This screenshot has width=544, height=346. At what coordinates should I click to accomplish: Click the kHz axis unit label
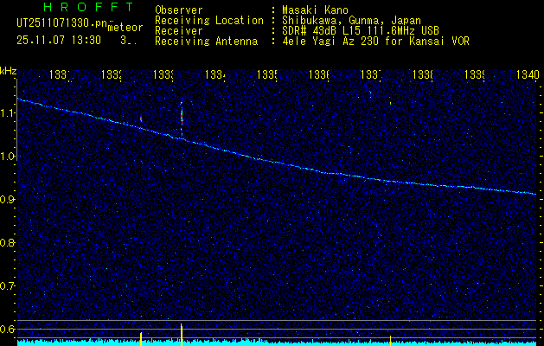tap(9, 70)
